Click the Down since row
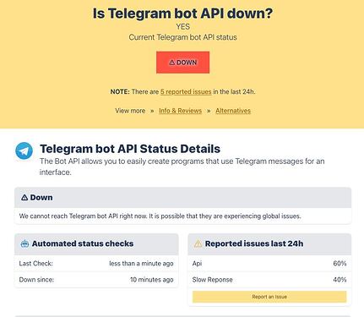 (96, 280)
